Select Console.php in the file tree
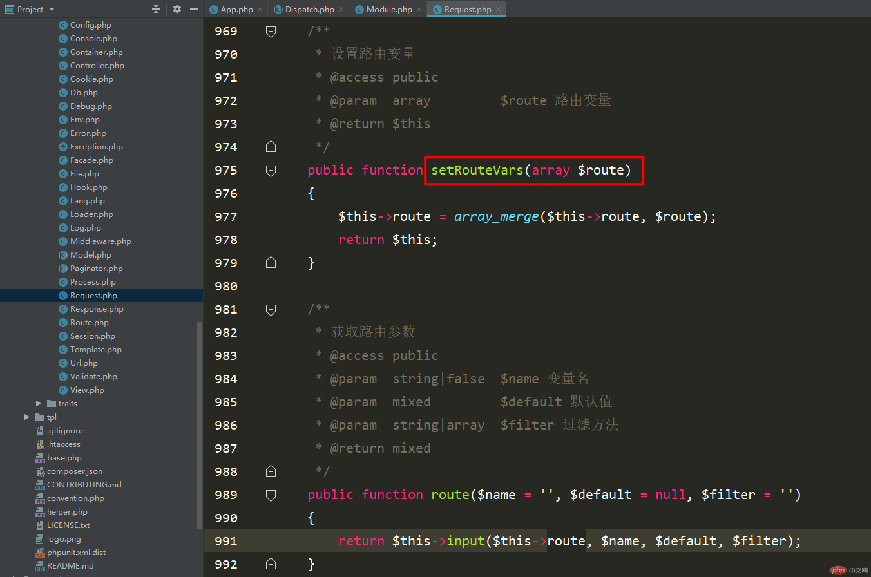The width and height of the screenshot is (871, 577). click(93, 38)
